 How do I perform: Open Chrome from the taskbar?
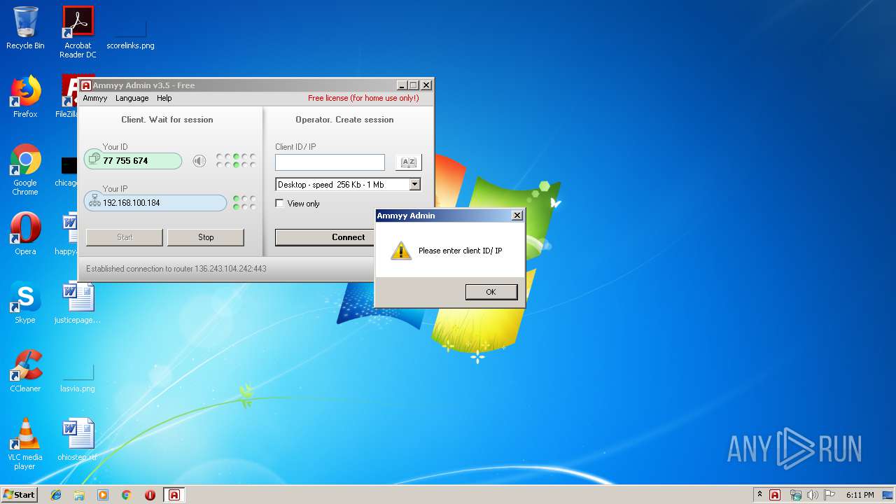coord(127,495)
